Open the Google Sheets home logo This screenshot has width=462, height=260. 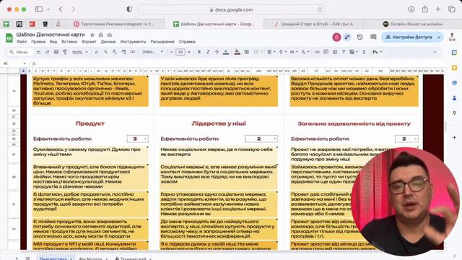[9, 38]
